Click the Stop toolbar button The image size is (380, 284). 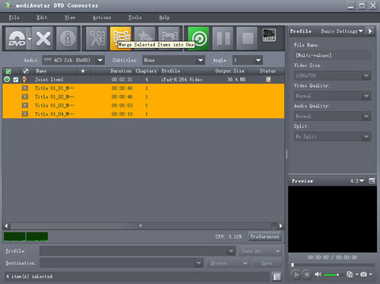pos(247,39)
